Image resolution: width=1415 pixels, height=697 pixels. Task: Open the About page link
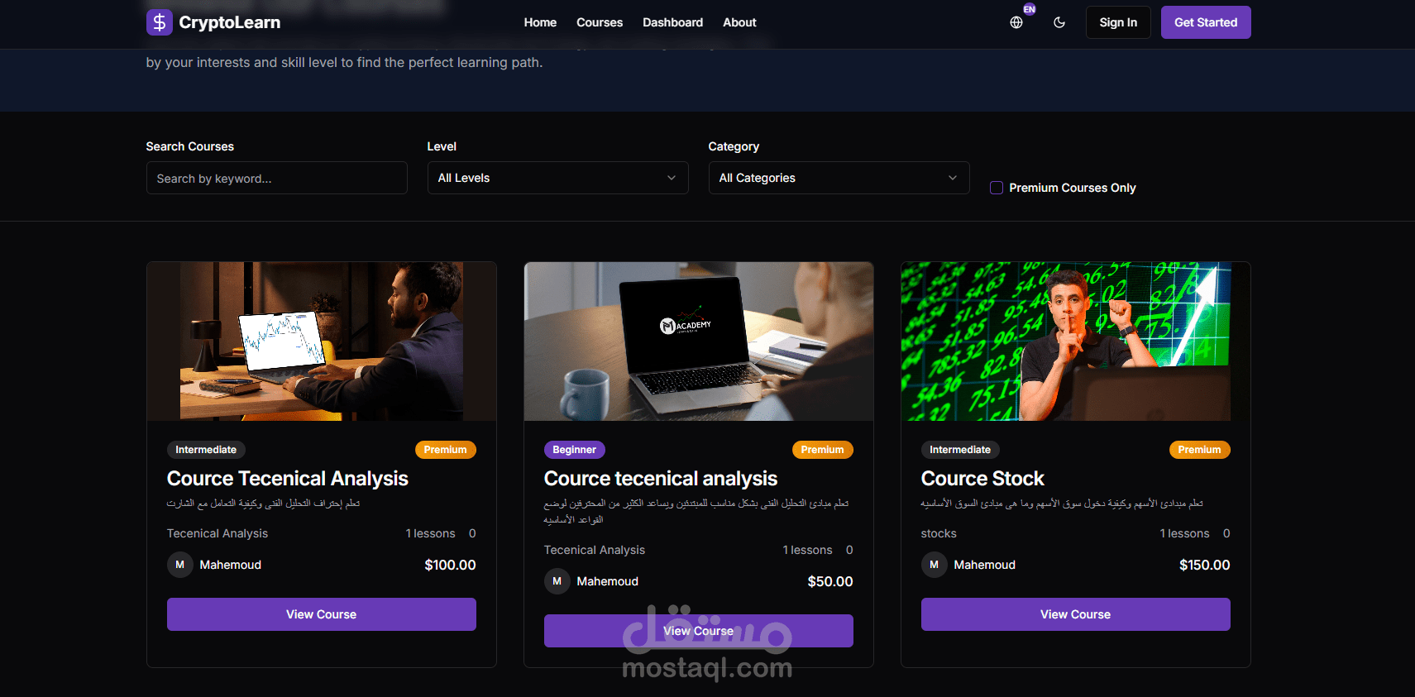click(x=739, y=22)
